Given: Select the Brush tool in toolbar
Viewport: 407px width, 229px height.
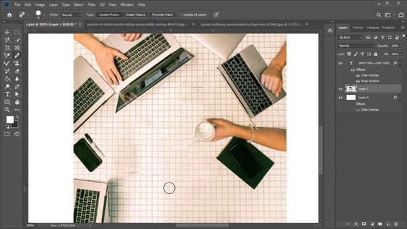Looking at the screenshot, I should [7, 63].
